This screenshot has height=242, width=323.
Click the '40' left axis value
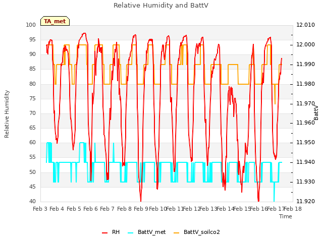32,201
